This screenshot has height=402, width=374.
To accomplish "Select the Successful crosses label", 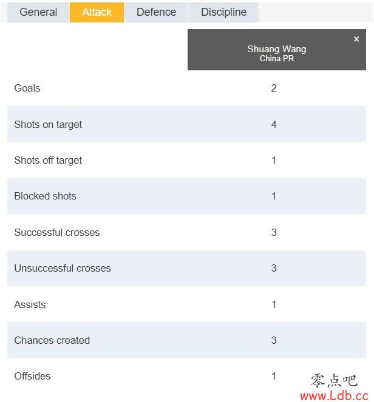I will tap(56, 232).
